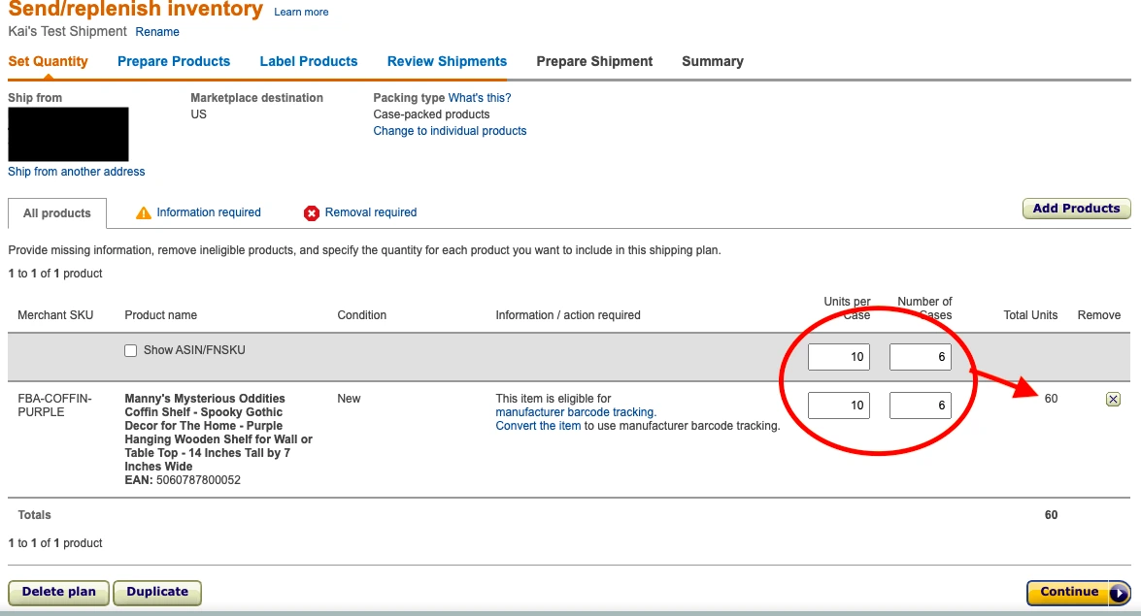Image resolution: width=1141 pixels, height=616 pixels.
Task: Open the Learn more link
Action: (x=300, y=12)
